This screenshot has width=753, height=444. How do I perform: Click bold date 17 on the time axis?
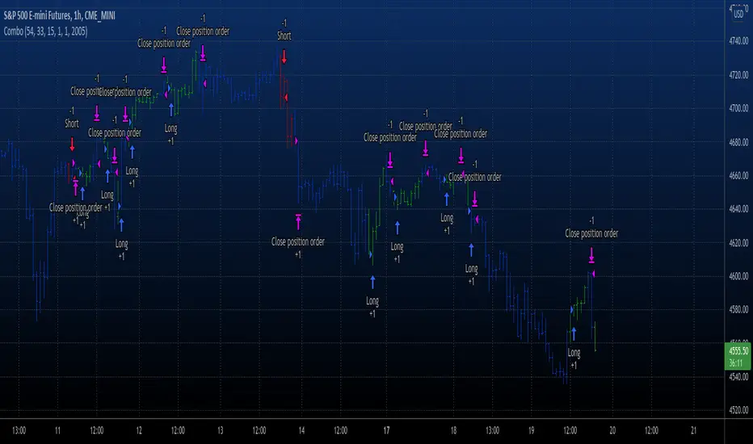pyautogui.click(x=386, y=430)
